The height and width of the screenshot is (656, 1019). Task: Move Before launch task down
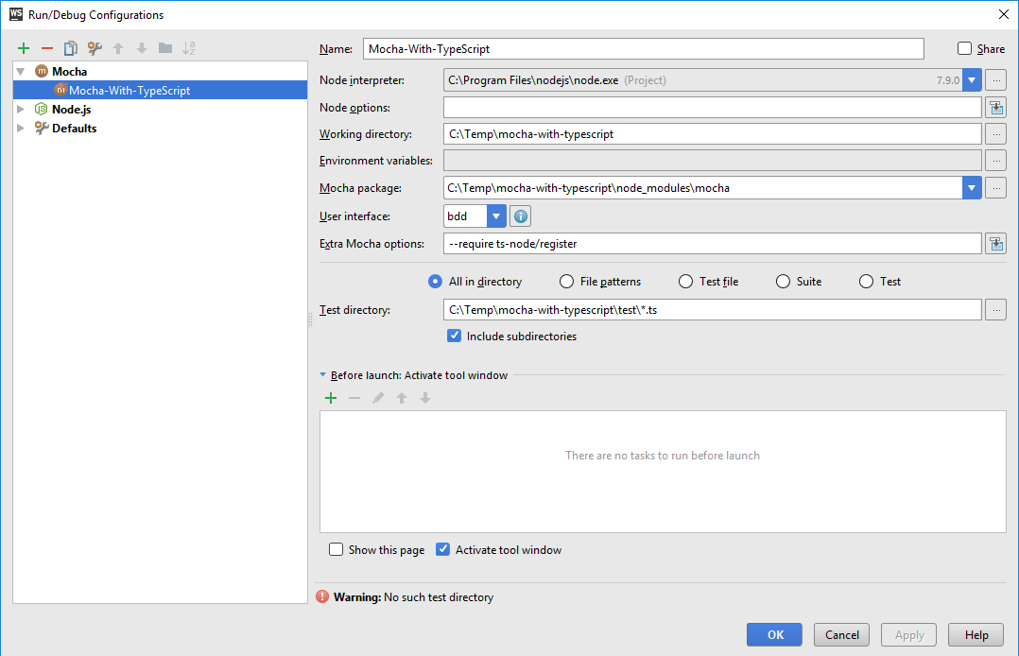[x=425, y=398]
